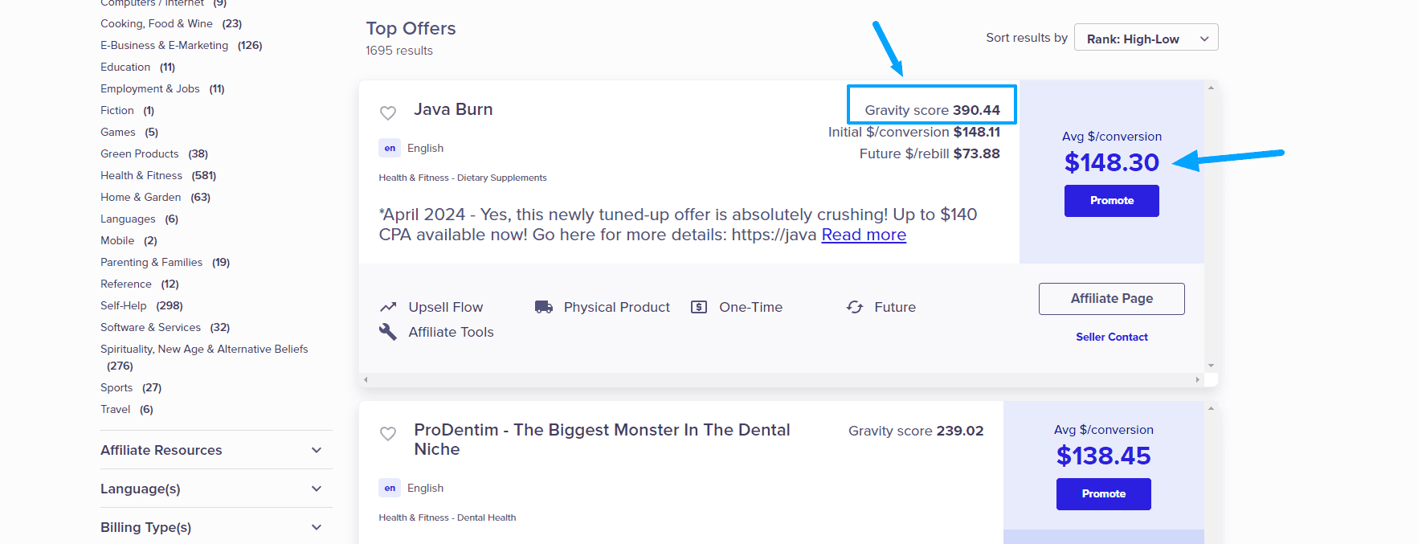Expand the Affiliate Resources filter section
The width and height of the screenshot is (1418, 544).
click(216, 450)
